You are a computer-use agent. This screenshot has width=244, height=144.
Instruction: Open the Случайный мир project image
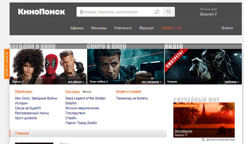[204, 120]
